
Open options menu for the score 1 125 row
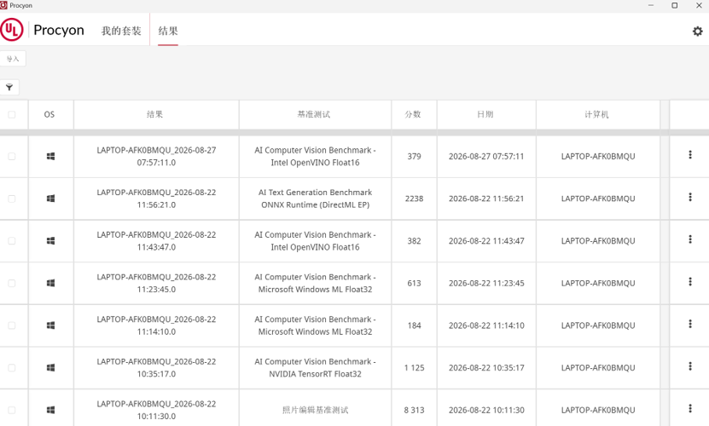pos(690,366)
